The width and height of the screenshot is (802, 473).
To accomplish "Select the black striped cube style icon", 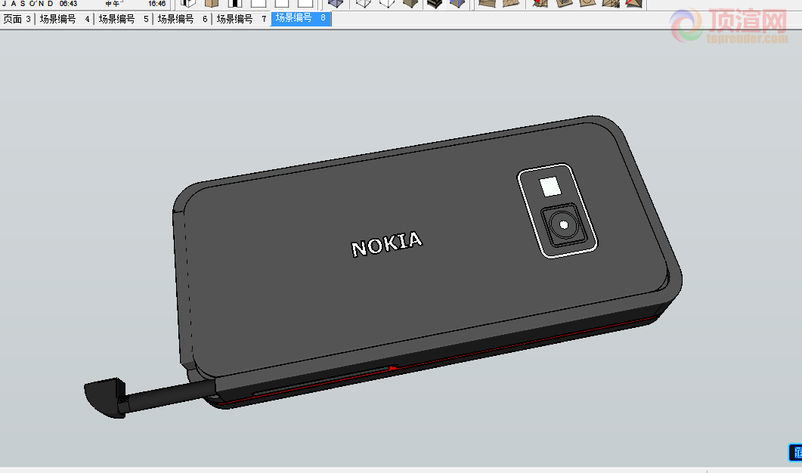I will pos(434,4).
